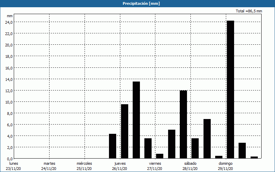Click the 12 mm bar before sábado

(184, 125)
